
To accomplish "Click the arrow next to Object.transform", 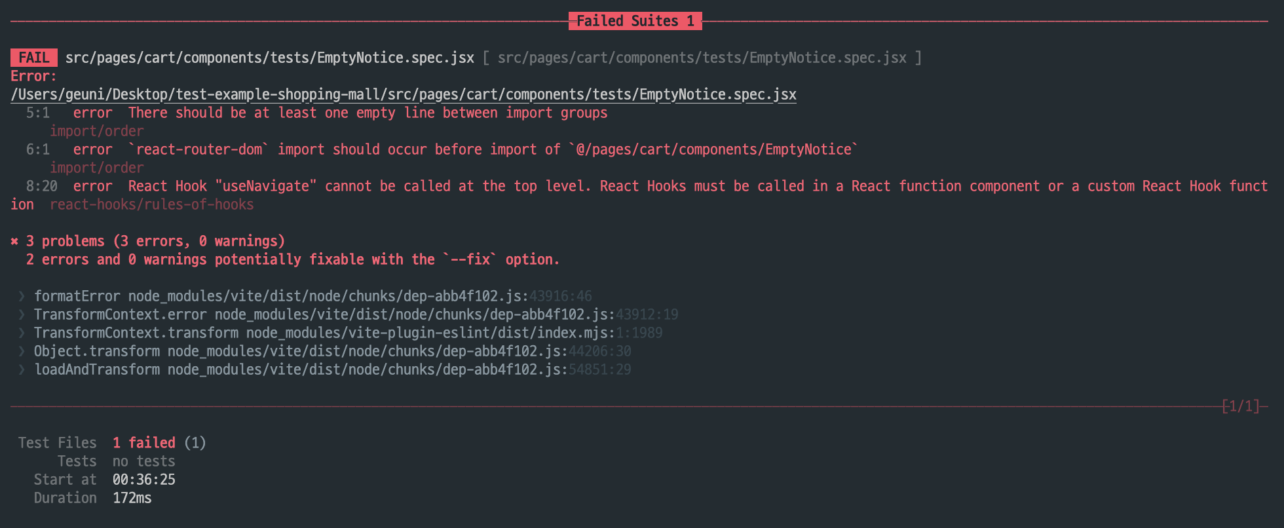I will click(22, 352).
